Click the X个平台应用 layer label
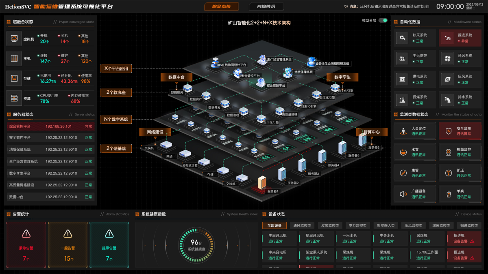 116,68
